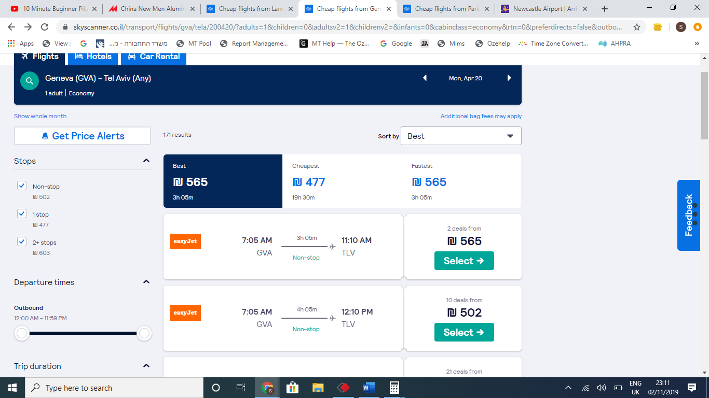Open Task View on the taskbar
This screenshot has width=709, height=398.
[241, 388]
